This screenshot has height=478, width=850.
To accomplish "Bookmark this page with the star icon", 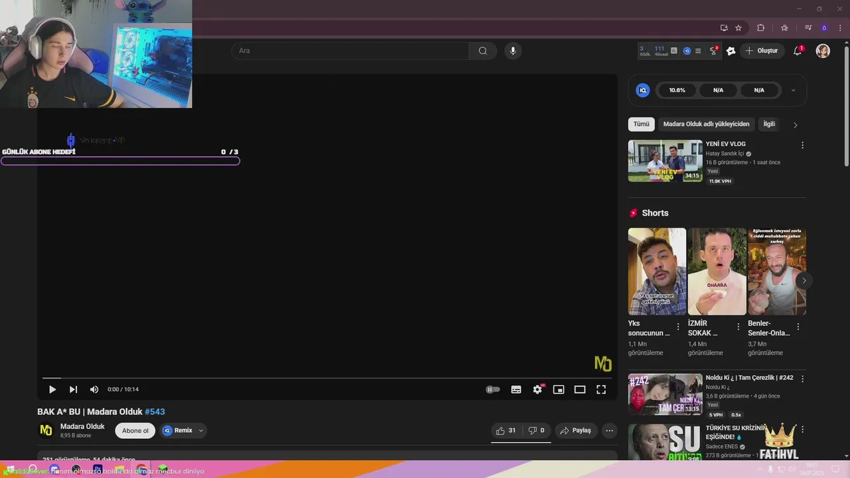I will point(738,28).
